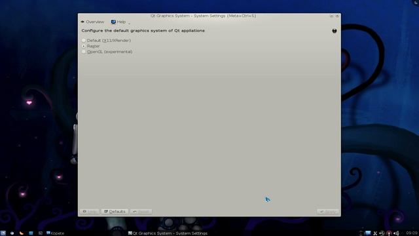Select the Default (X11/XRender) option
419x236 pixels.
point(106,41)
